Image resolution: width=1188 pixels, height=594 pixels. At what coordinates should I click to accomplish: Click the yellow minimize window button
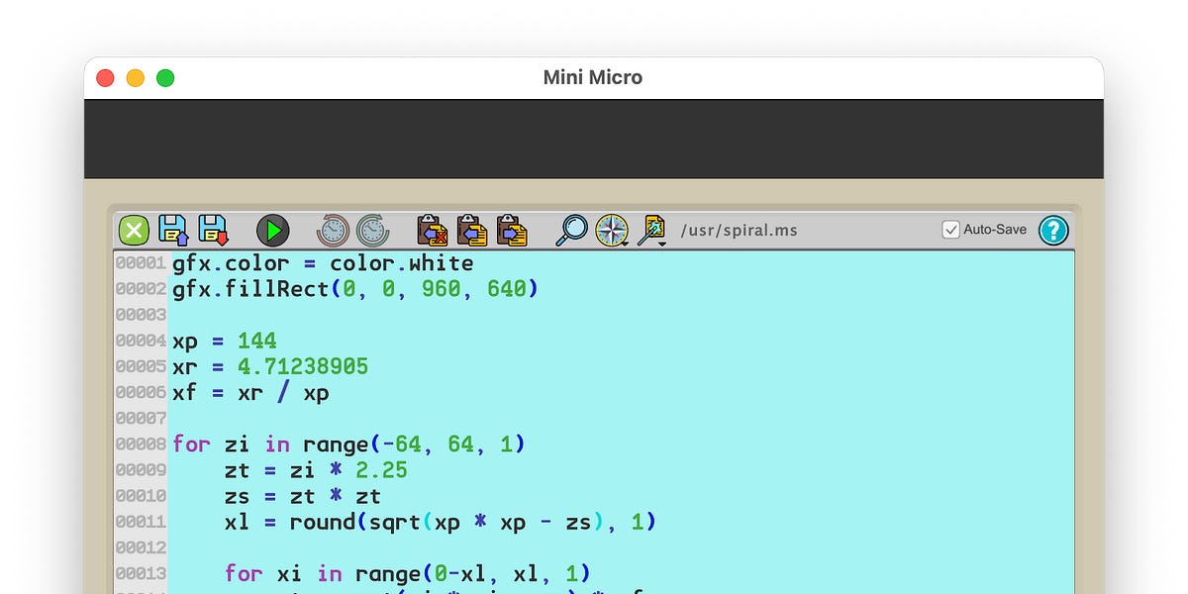click(x=136, y=78)
